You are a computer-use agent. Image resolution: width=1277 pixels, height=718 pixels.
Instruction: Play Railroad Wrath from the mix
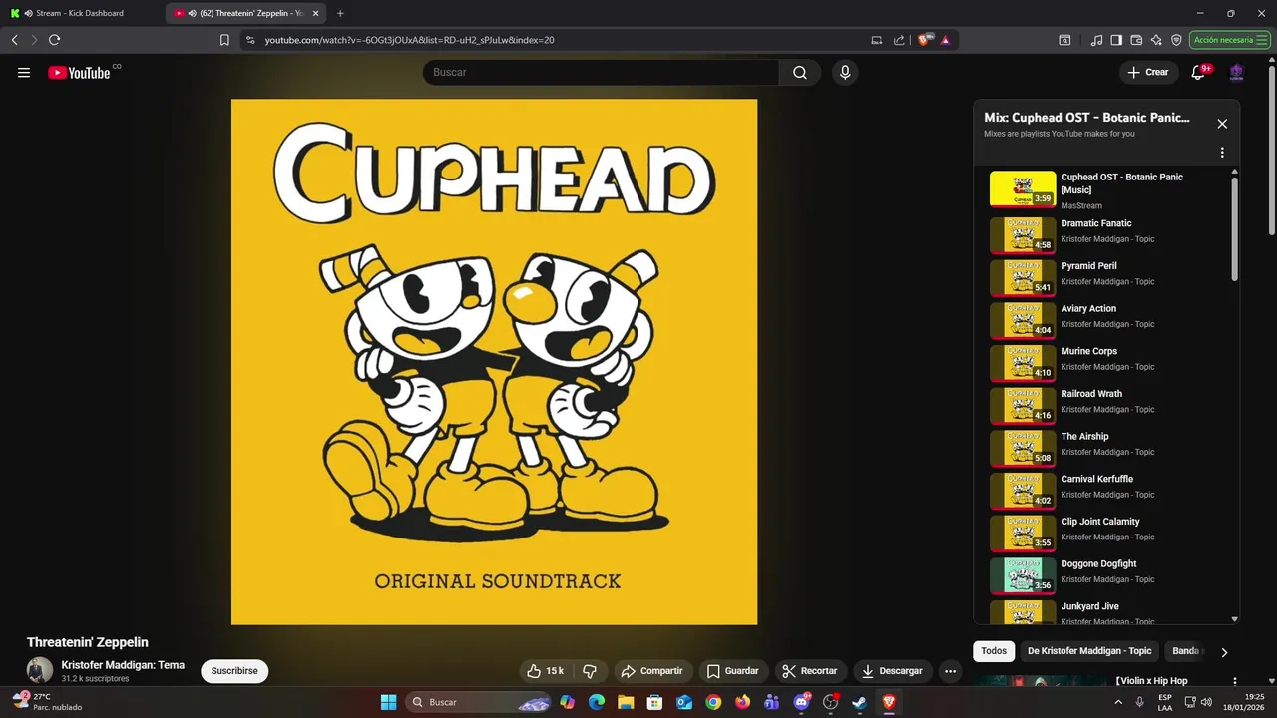click(1108, 406)
